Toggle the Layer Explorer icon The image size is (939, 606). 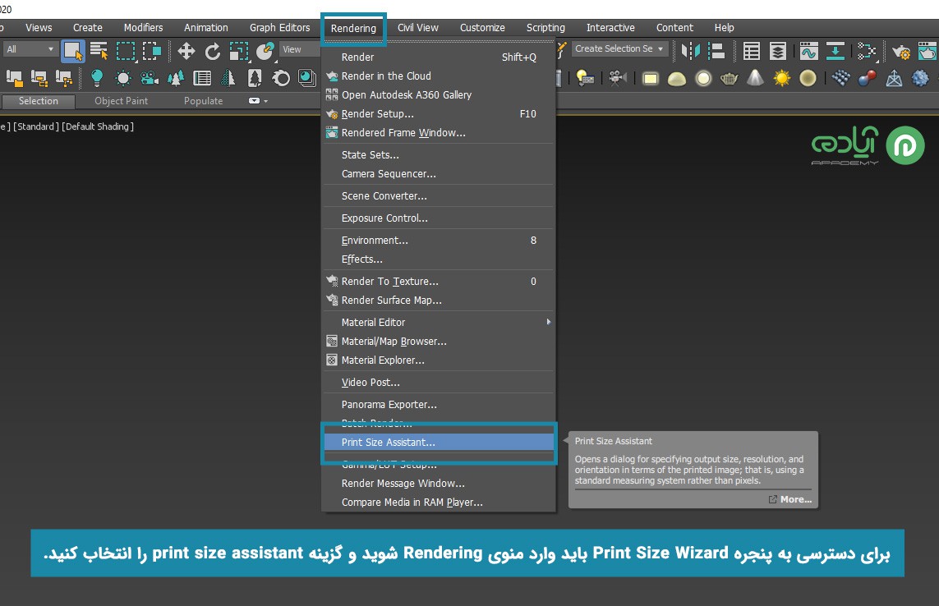pyautogui.click(x=778, y=51)
